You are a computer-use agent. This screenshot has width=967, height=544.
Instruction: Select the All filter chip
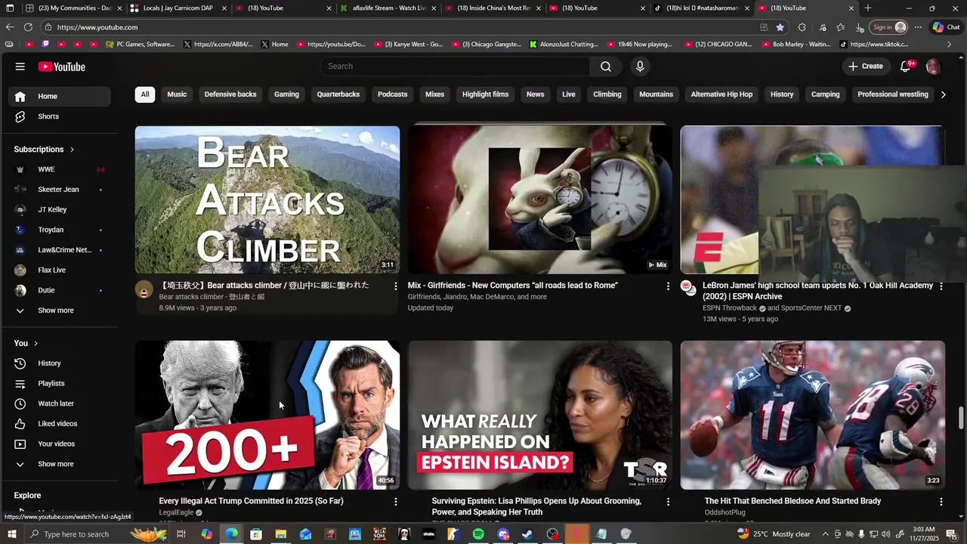(144, 94)
